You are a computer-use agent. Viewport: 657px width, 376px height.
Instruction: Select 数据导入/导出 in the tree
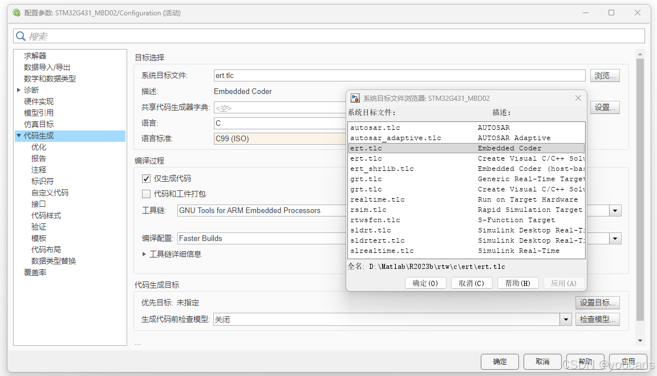pos(47,67)
